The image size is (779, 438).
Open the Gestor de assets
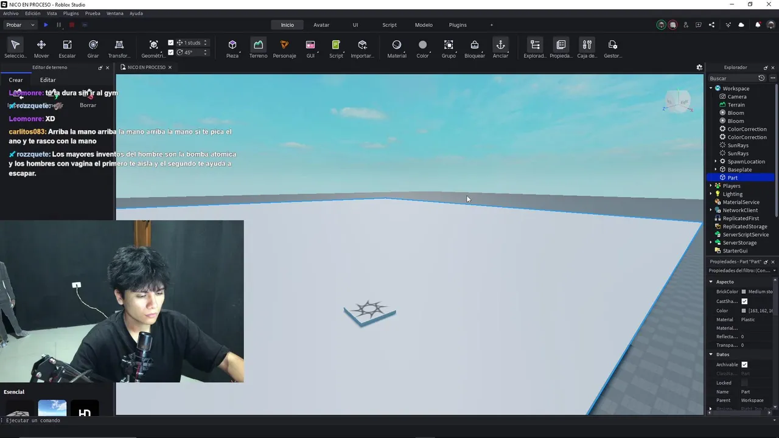(x=613, y=49)
